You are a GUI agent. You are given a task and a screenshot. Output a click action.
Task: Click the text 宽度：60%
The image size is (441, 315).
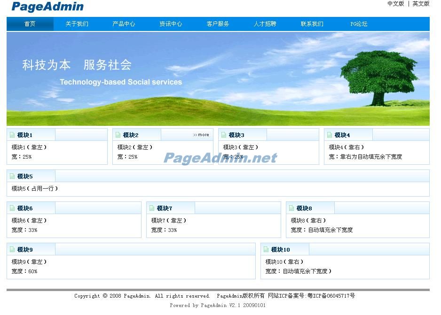pos(24,271)
